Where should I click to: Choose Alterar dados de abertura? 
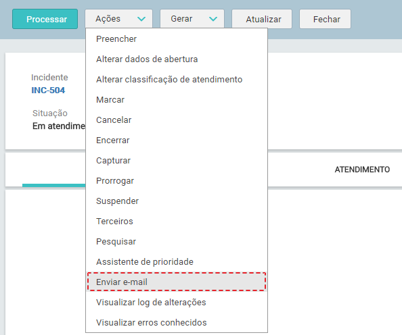pyautogui.click(x=177, y=59)
